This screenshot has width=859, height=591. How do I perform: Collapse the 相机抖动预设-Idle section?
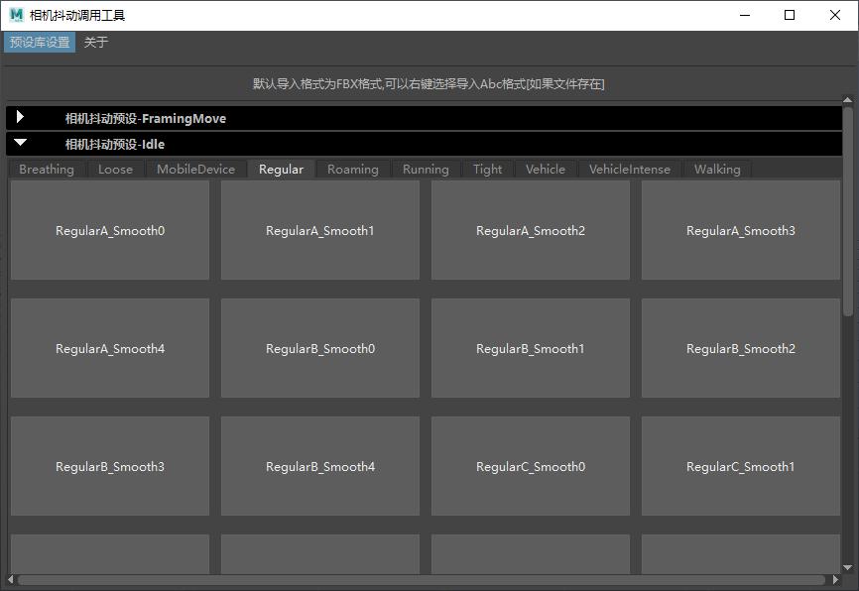tap(20, 144)
